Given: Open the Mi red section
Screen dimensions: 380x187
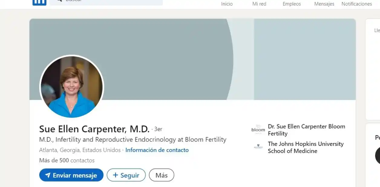Looking at the screenshot, I should (x=259, y=4).
